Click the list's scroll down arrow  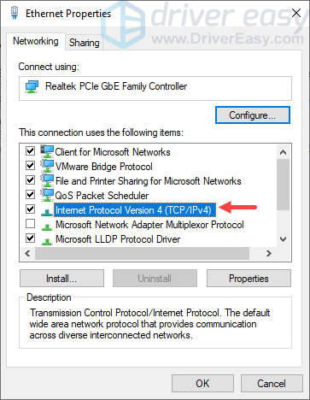[283, 239]
